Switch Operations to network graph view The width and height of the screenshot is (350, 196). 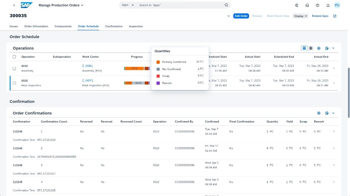coord(310,48)
